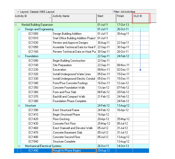175x159 pixels.
Task: Click Begin Structural Phase cell
Action: click(x=74, y=115)
